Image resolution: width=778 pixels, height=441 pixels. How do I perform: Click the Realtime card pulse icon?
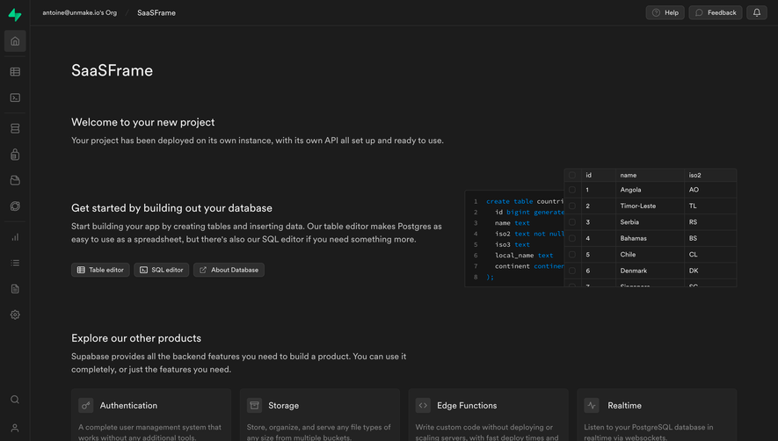(x=592, y=405)
